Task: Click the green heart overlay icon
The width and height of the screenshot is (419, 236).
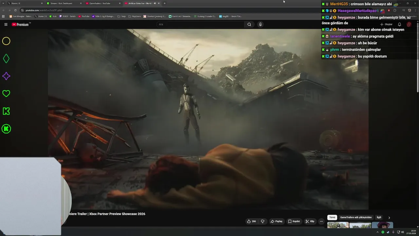Action: pos(6,93)
